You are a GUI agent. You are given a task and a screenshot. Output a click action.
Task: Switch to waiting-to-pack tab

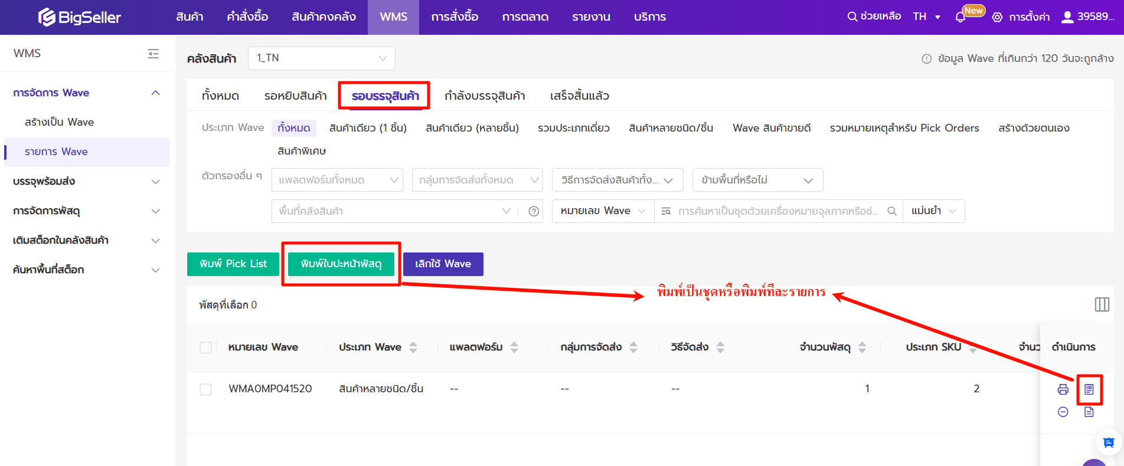click(x=385, y=96)
